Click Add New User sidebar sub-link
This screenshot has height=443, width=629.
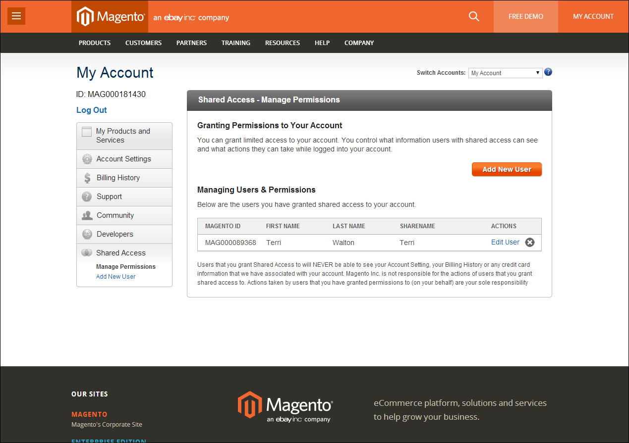click(x=115, y=277)
